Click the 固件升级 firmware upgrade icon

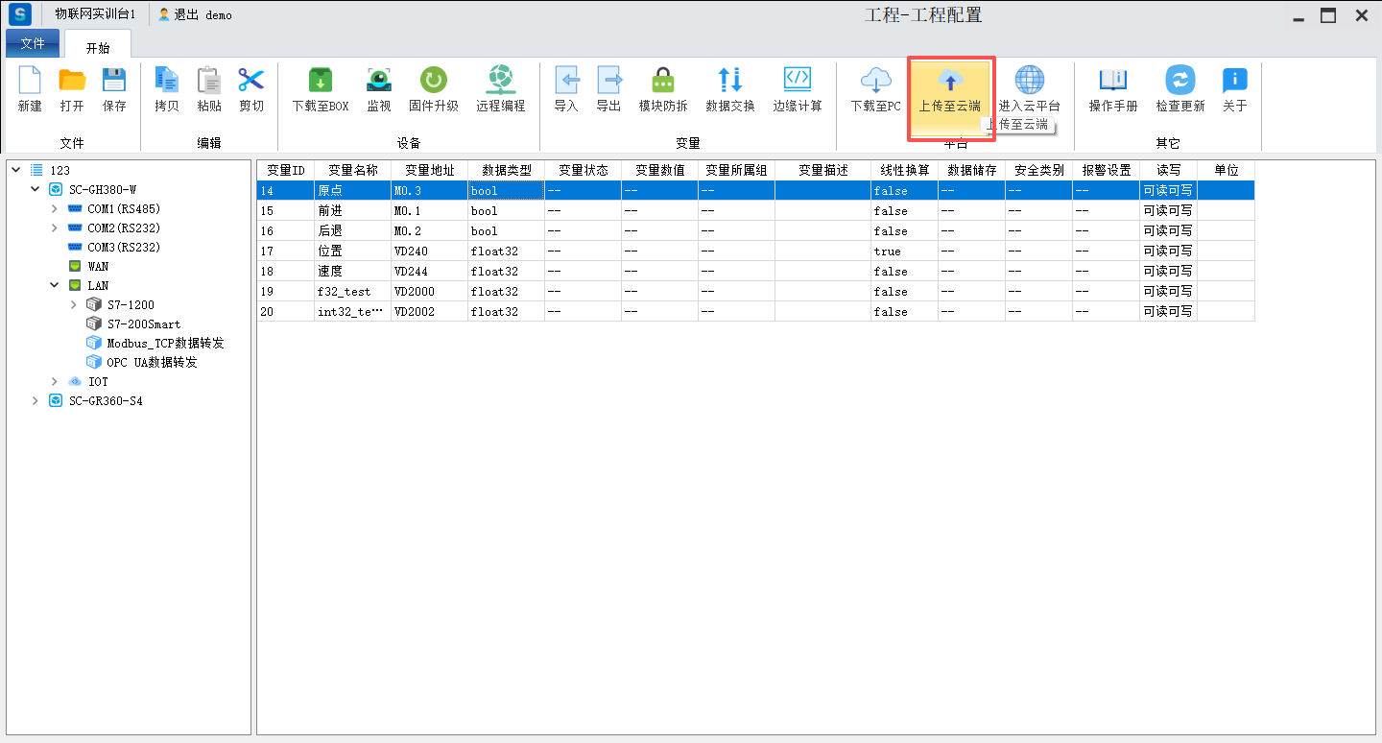tap(434, 82)
